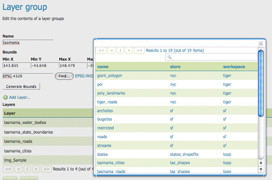
Task: Select the bugsites layer
Action: (104, 119)
